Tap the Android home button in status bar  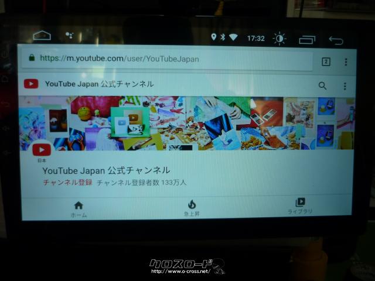tap(42, 36)
